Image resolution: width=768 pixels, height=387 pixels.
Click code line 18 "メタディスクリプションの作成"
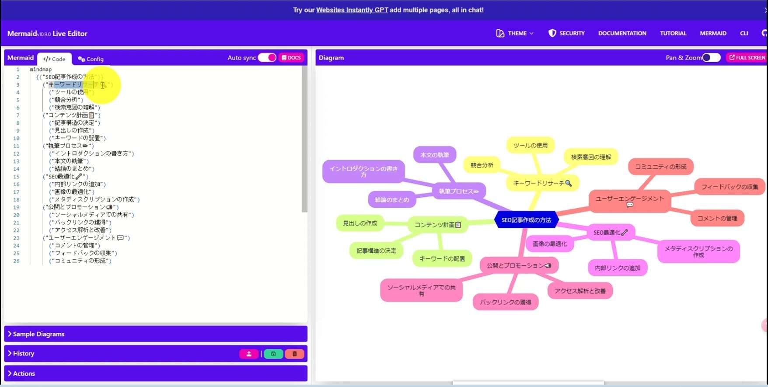(94, 199)
